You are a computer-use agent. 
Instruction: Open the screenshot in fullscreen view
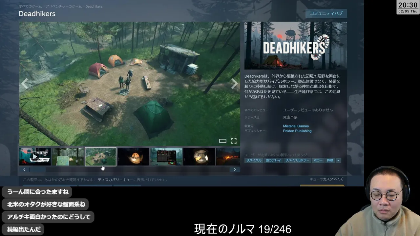[x=234, y=141]
